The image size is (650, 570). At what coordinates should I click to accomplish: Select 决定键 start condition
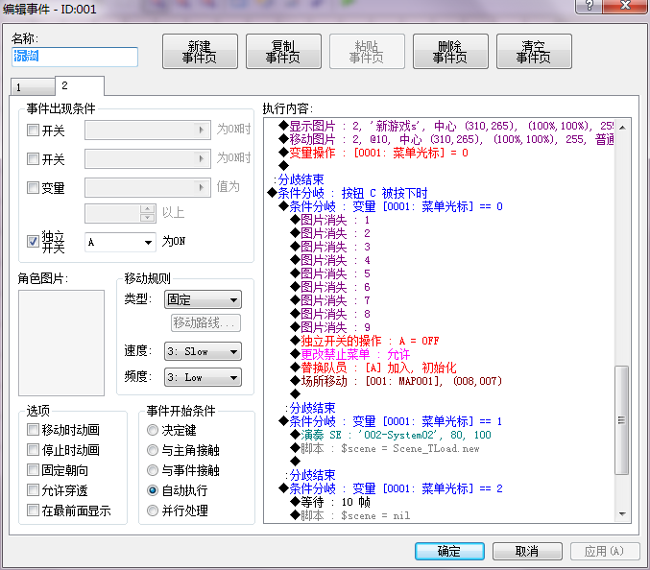153,430
